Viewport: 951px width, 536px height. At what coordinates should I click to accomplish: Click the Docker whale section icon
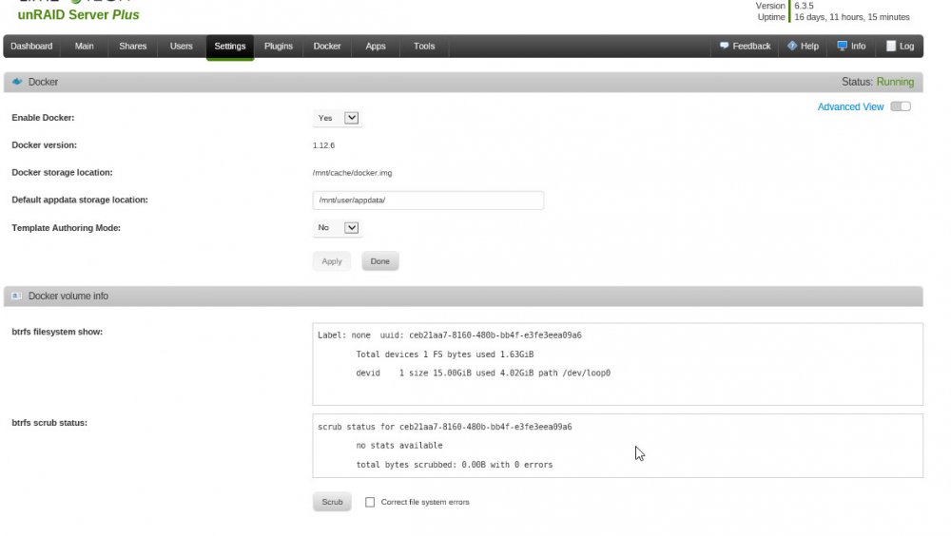[17, 81]
